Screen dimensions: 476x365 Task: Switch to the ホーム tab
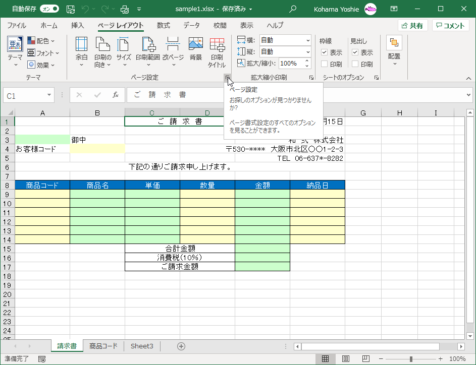click(49, 26)
